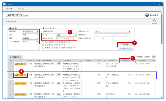Open help via the question mark icon
This screenshot has height=101, width=166.
(147, 15)
